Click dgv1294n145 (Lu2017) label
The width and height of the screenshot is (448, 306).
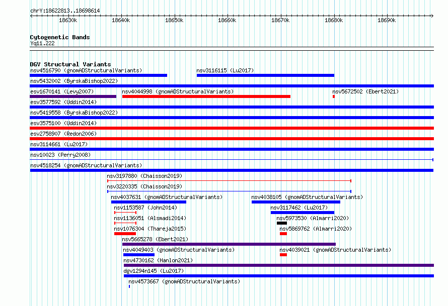click(x=154, y=271)
